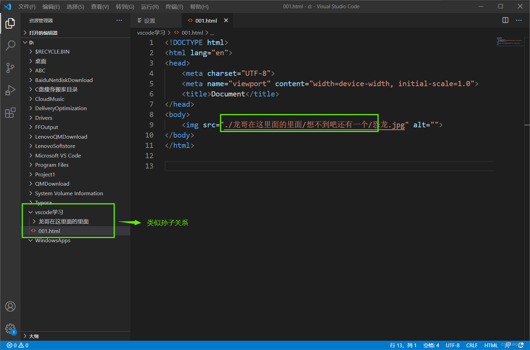Open the 运行(R) menu
Screen dimensions: 530x350
click(150, 7)
